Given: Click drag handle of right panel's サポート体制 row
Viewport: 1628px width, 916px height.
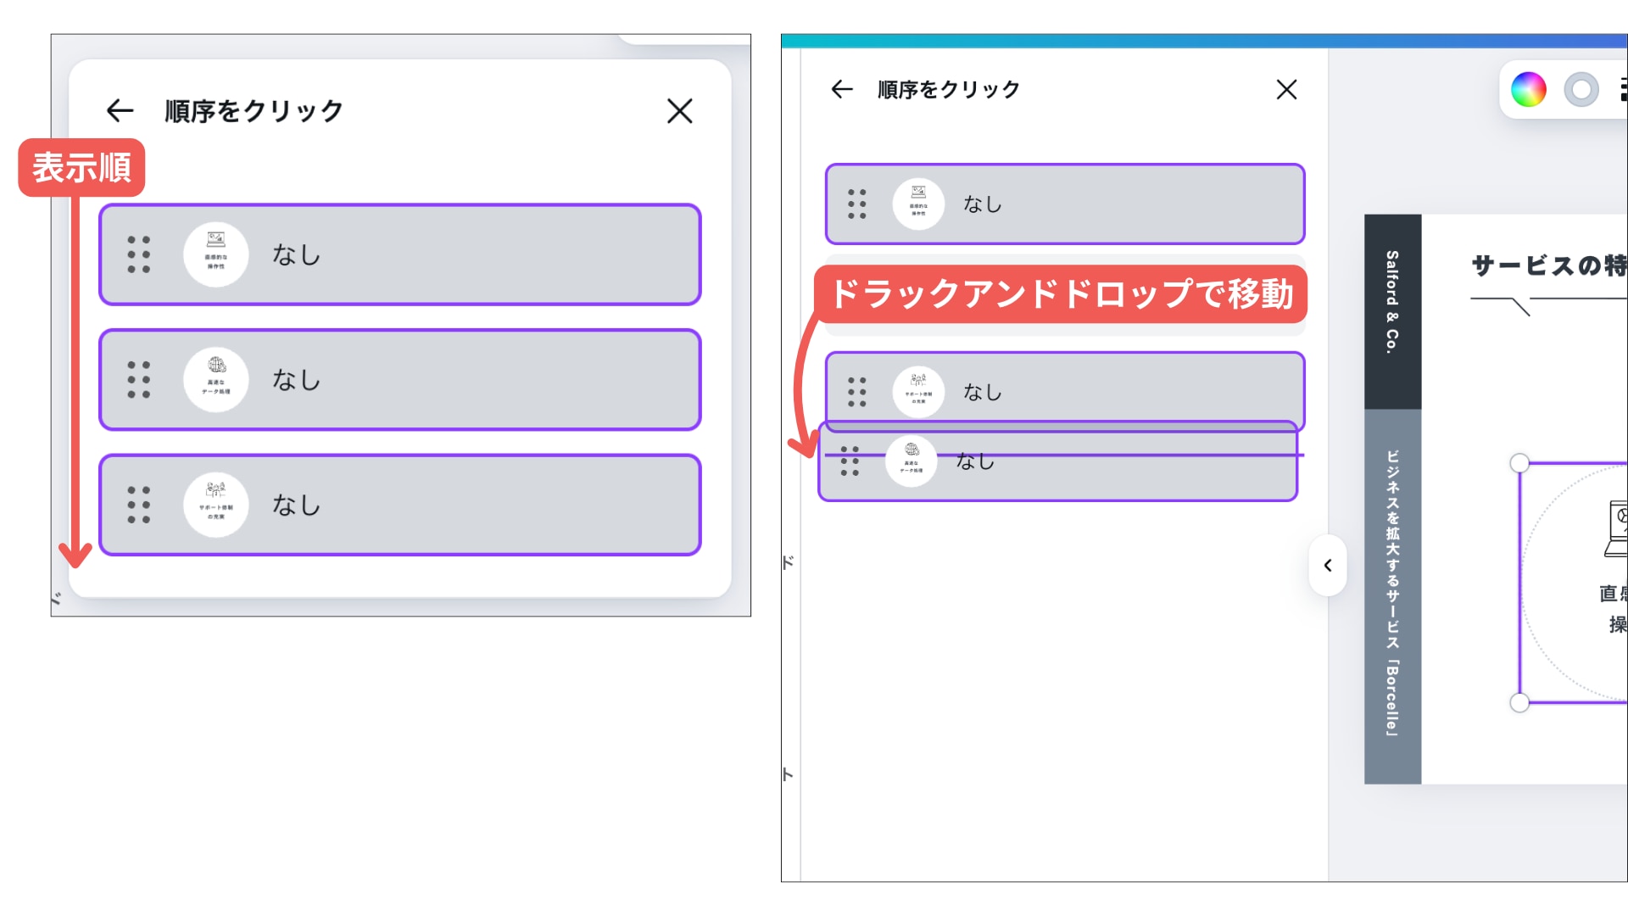Looking at the screenshot, I should [x=857, y=392].
